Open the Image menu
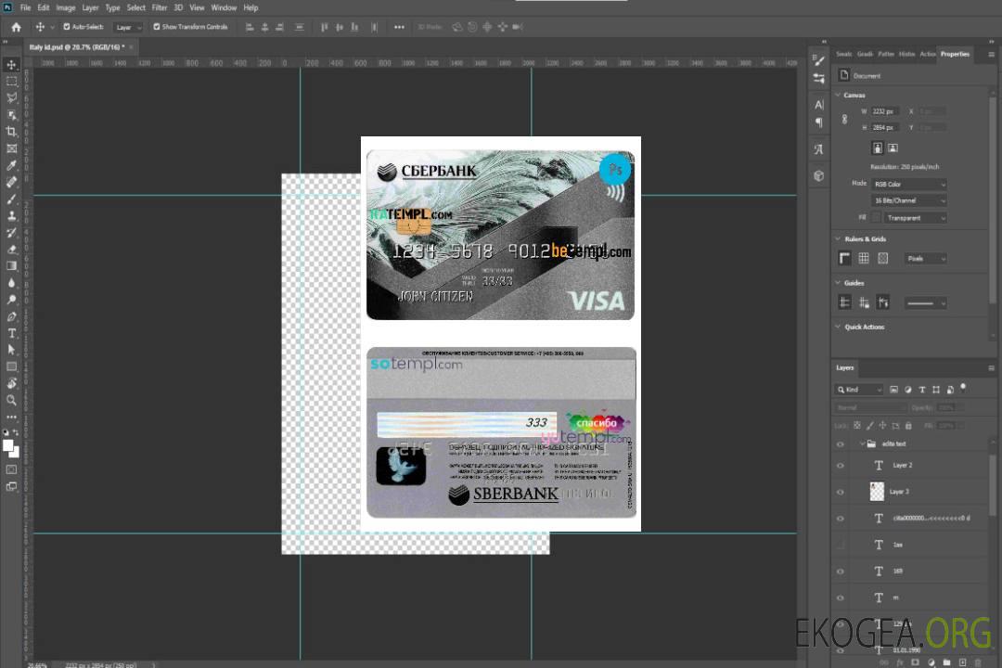 tap(66, 7)
